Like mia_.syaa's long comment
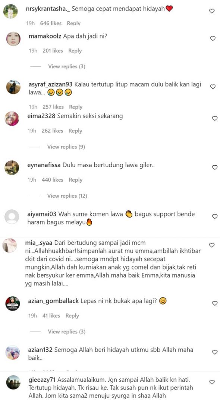Viewport: 220px width, 406px height. tap(212, 245)
